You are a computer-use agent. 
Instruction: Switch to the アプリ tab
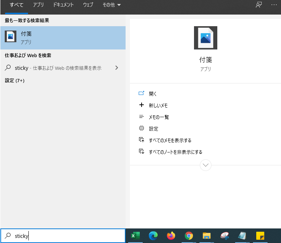[38, 5]
